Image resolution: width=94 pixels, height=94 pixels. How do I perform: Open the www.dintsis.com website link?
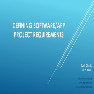[85, 83]
